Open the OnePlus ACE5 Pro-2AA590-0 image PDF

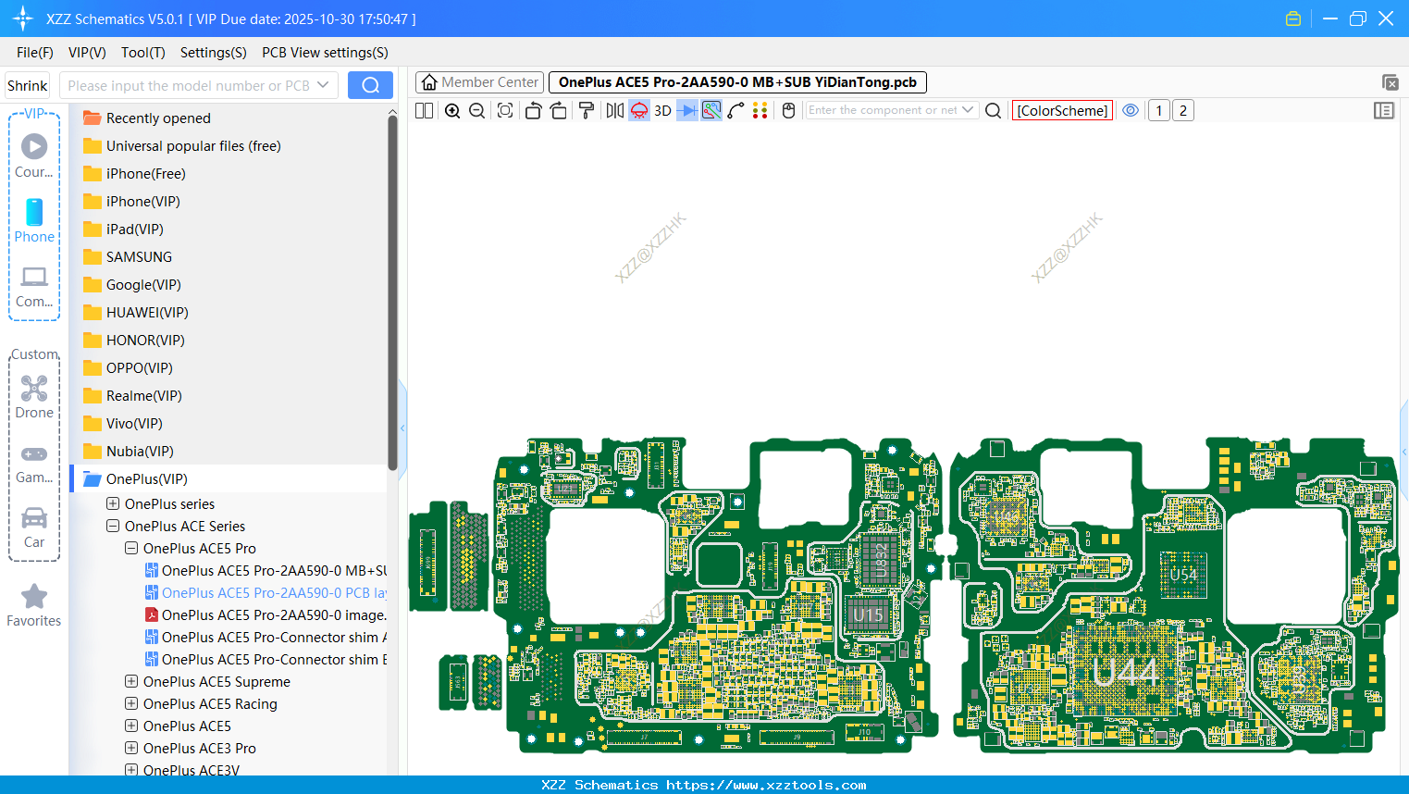click(x=266, y=614)
